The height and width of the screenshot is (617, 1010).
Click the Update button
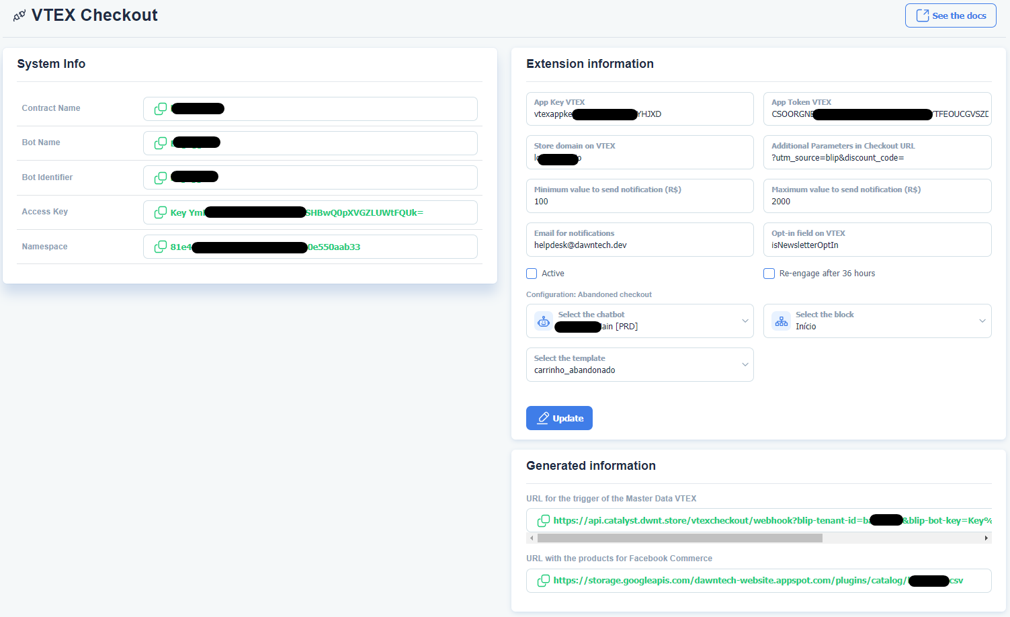559,418
